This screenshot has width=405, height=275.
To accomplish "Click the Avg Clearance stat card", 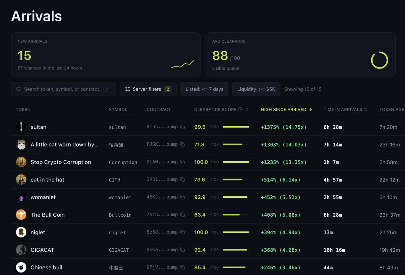I will coord(300,55).
